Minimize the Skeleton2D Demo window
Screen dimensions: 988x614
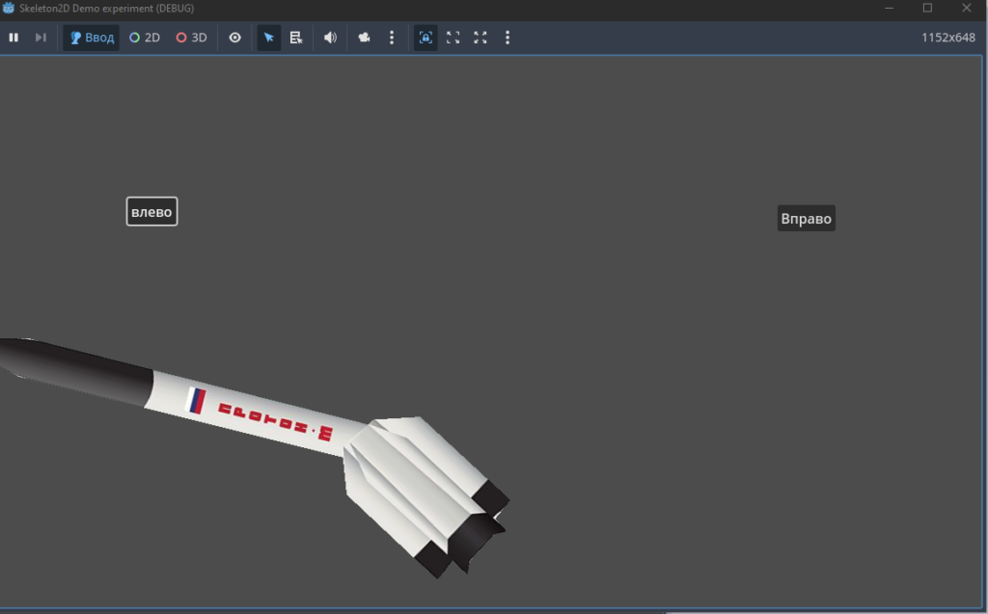[x=889, y=8]
